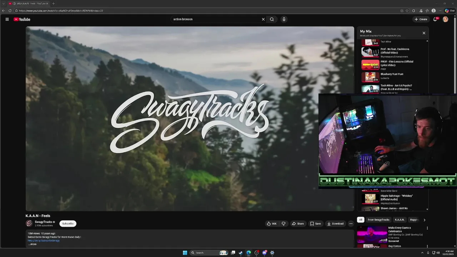Close the My Mix playlist panel
The width and height of the screenshot is (457, 257).
(424, 33)
